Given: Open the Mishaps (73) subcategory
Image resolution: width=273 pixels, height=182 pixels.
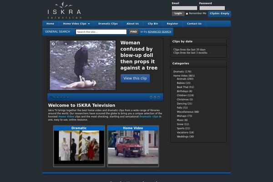Looking at the screenshot, I should [184, 116].
